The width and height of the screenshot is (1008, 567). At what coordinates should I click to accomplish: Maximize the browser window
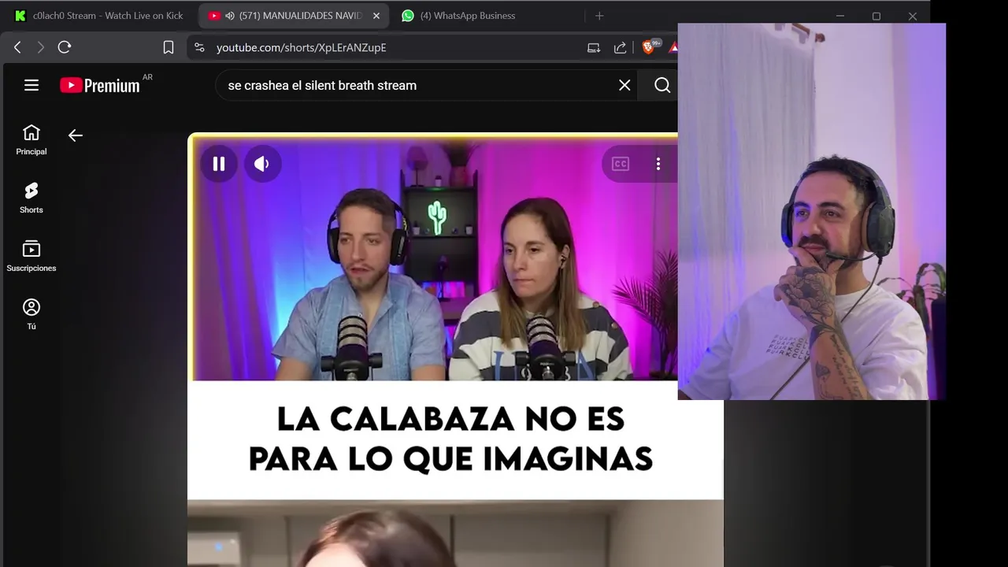(x=876, y=16)
